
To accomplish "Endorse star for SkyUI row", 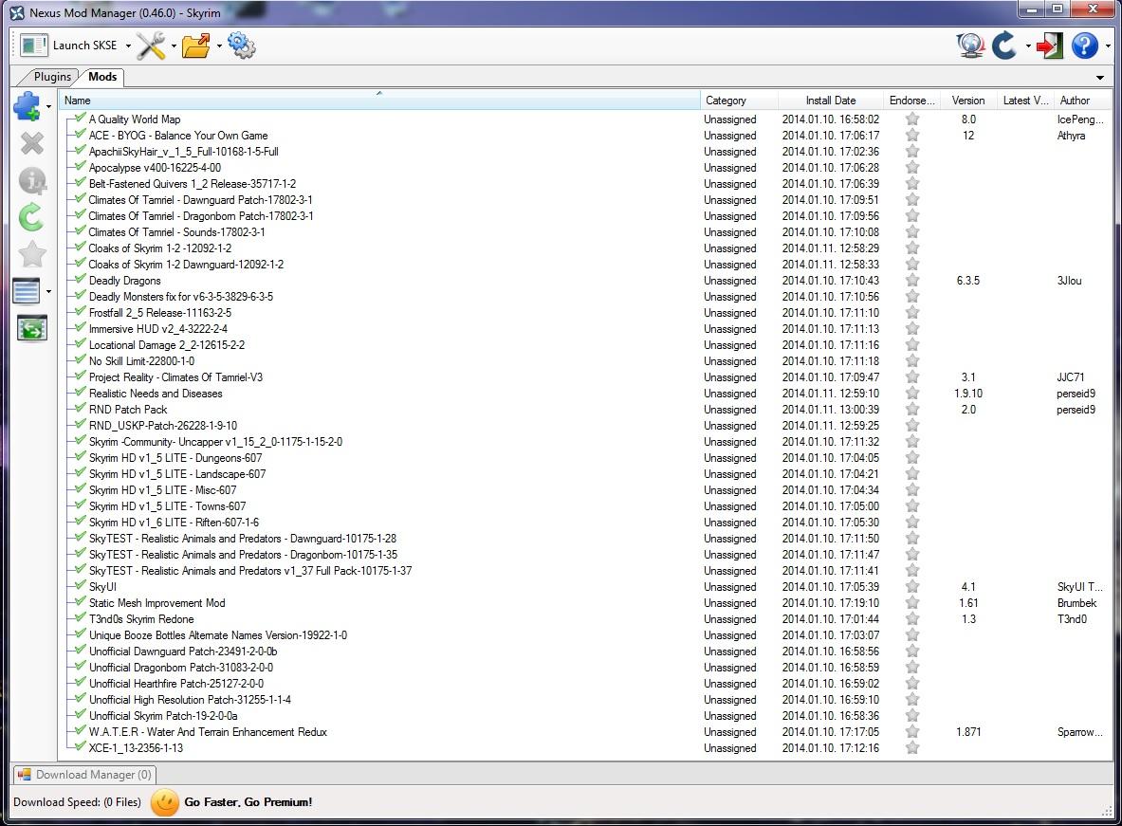I will [912, 587].
